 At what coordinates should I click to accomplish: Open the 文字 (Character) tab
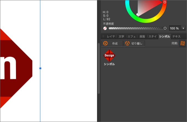121,36
